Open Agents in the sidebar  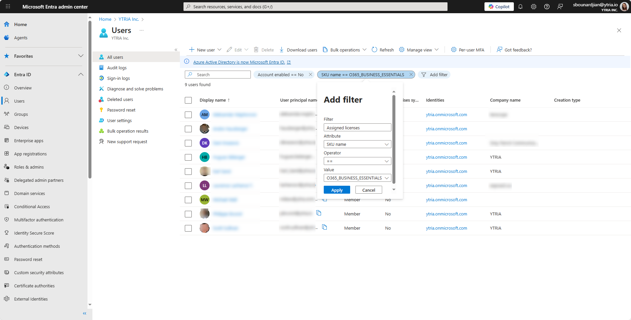[x=21, y=38]
